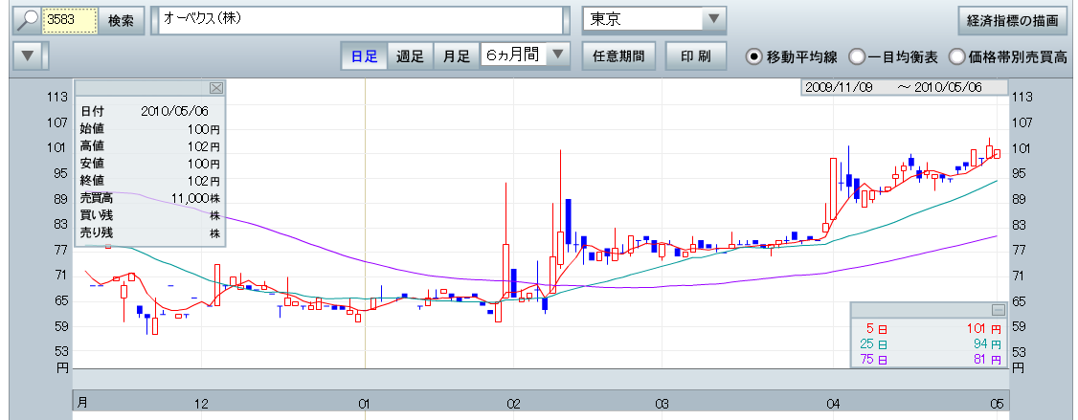Viewport: 1078px width, 420px height.
Task: Click the 経済指標の描画 button
Action: [1013, 20]
